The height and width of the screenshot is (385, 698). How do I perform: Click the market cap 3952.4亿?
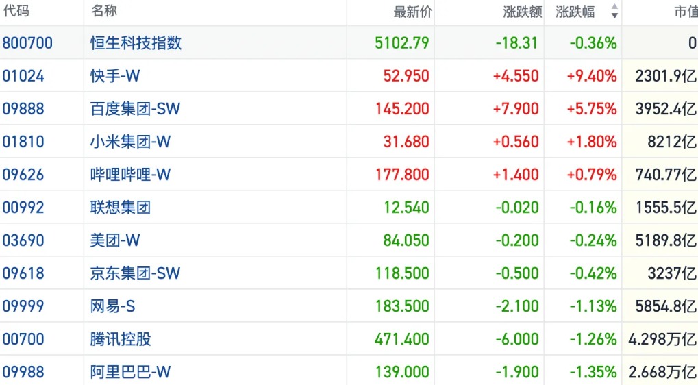coord(666,109)
